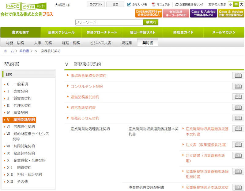Image resolution: width=245 pixels, height=191 pixels.
Task: Set font size to 小
Action: point(230,5)
